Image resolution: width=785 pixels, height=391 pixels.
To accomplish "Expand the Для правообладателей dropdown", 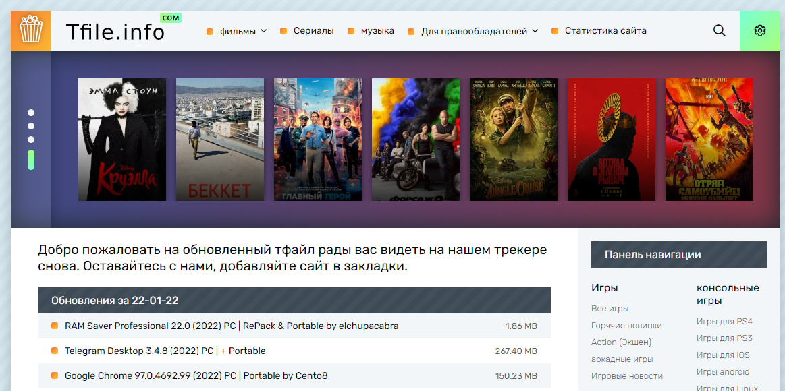I will 480,31.
